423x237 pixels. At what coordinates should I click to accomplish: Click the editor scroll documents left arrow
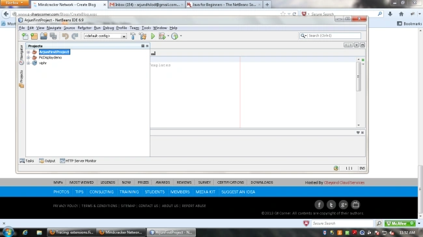point(346,45)
